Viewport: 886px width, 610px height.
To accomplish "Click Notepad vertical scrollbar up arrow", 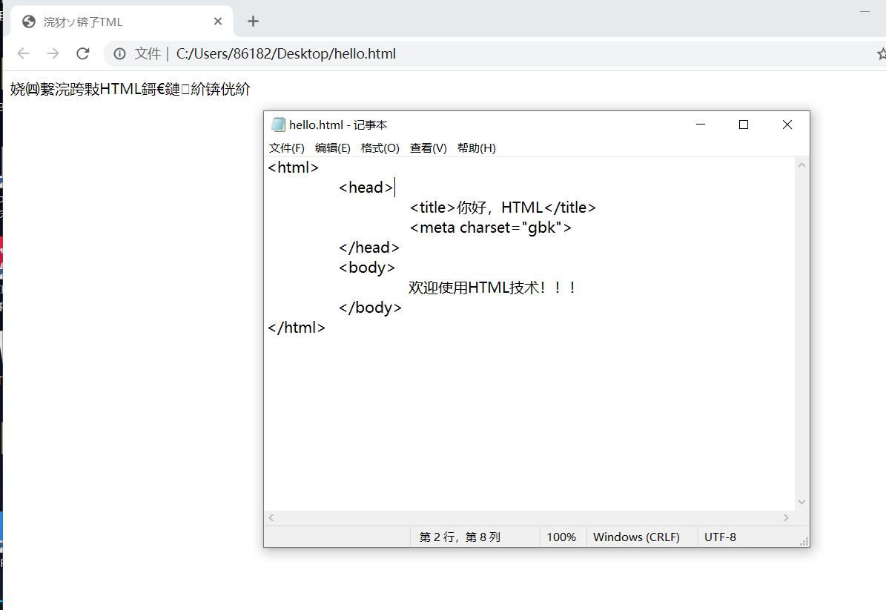I will (x=801, y=165).
